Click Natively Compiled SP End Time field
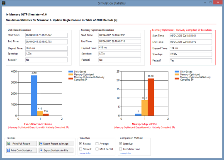 pyautogui.click(x=191, y=42)
